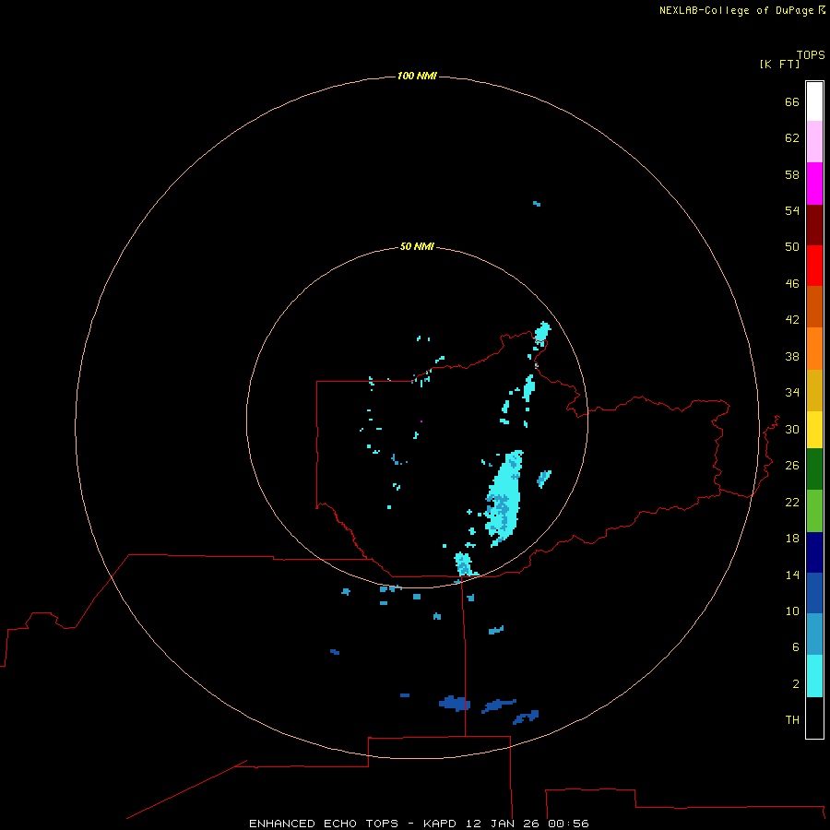
Task: Click the medium blue swatch between 10 and 14
Action: coord(814,593)
